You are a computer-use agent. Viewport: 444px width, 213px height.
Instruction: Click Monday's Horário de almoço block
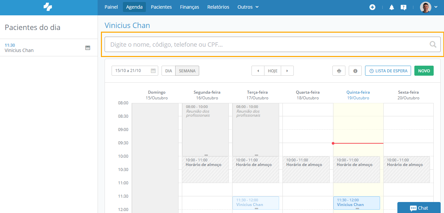pos(206,170)
